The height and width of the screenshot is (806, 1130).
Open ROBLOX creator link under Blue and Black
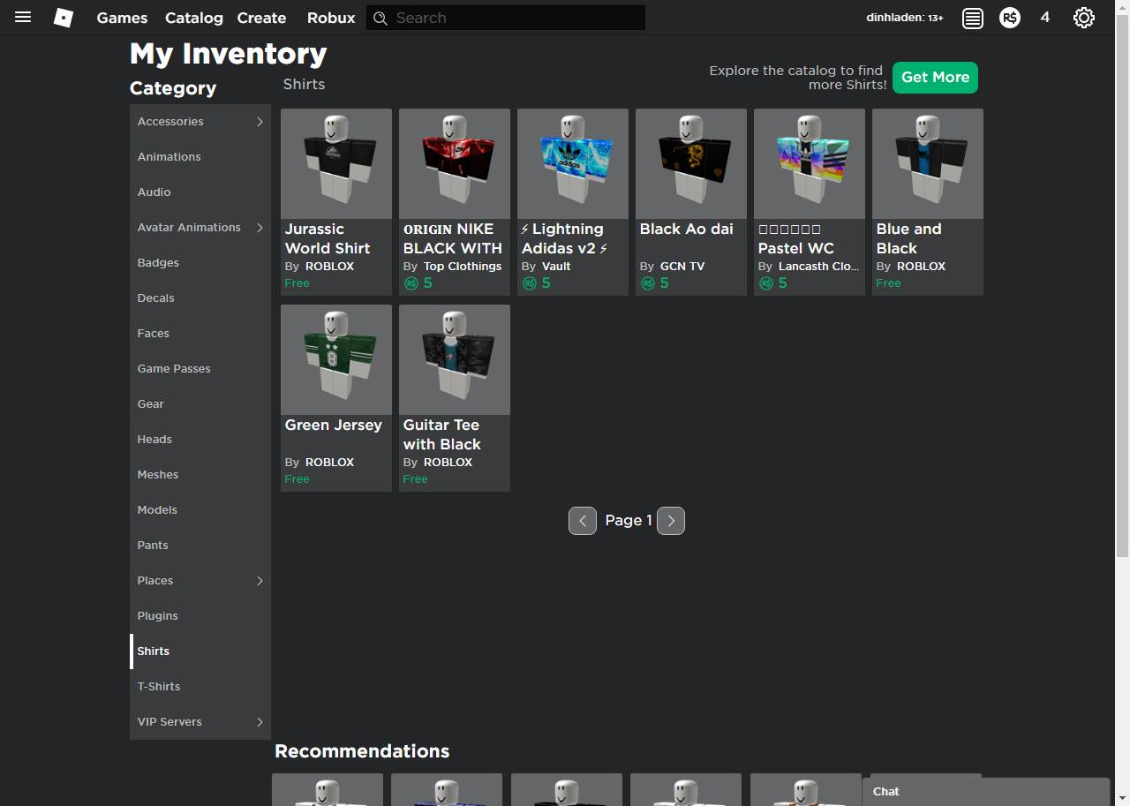click(921, 267)
